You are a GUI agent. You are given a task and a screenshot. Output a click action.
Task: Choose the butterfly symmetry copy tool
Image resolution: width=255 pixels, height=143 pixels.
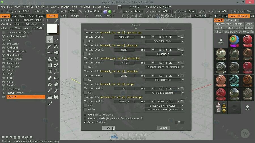point(56,97)
